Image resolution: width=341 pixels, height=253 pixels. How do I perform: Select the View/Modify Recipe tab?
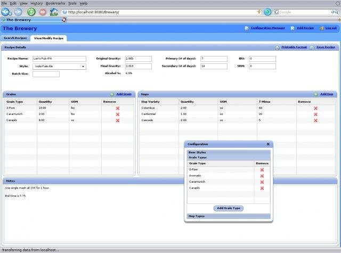pyautogui.click(x=48, y=38)
